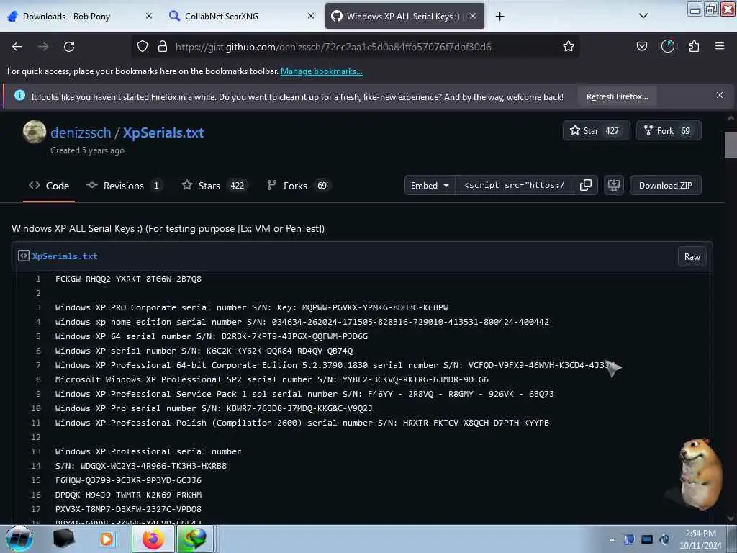Click the 'Microsoft Windows XP Professional SP2' line
The width and height of the screenshot is (737, 553).
271,379
